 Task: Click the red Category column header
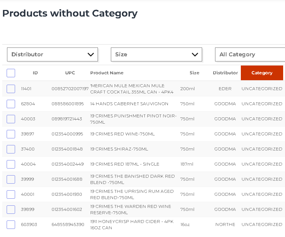[262, 73]
